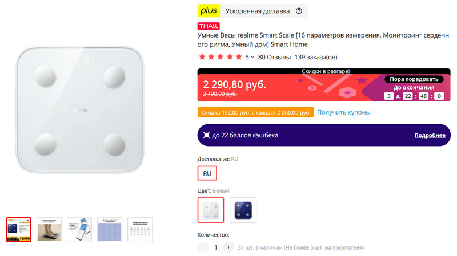Show the blue measurement parameters thumbnail
Image resolution: width=457 pixels, height=256 pixels.
110,229
